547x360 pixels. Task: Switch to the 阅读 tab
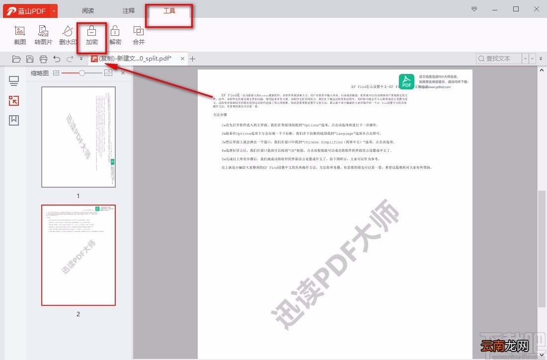88,11
